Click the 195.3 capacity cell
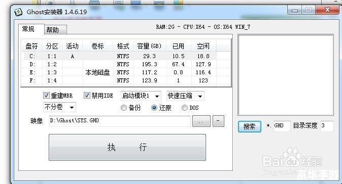 point(149,64)
